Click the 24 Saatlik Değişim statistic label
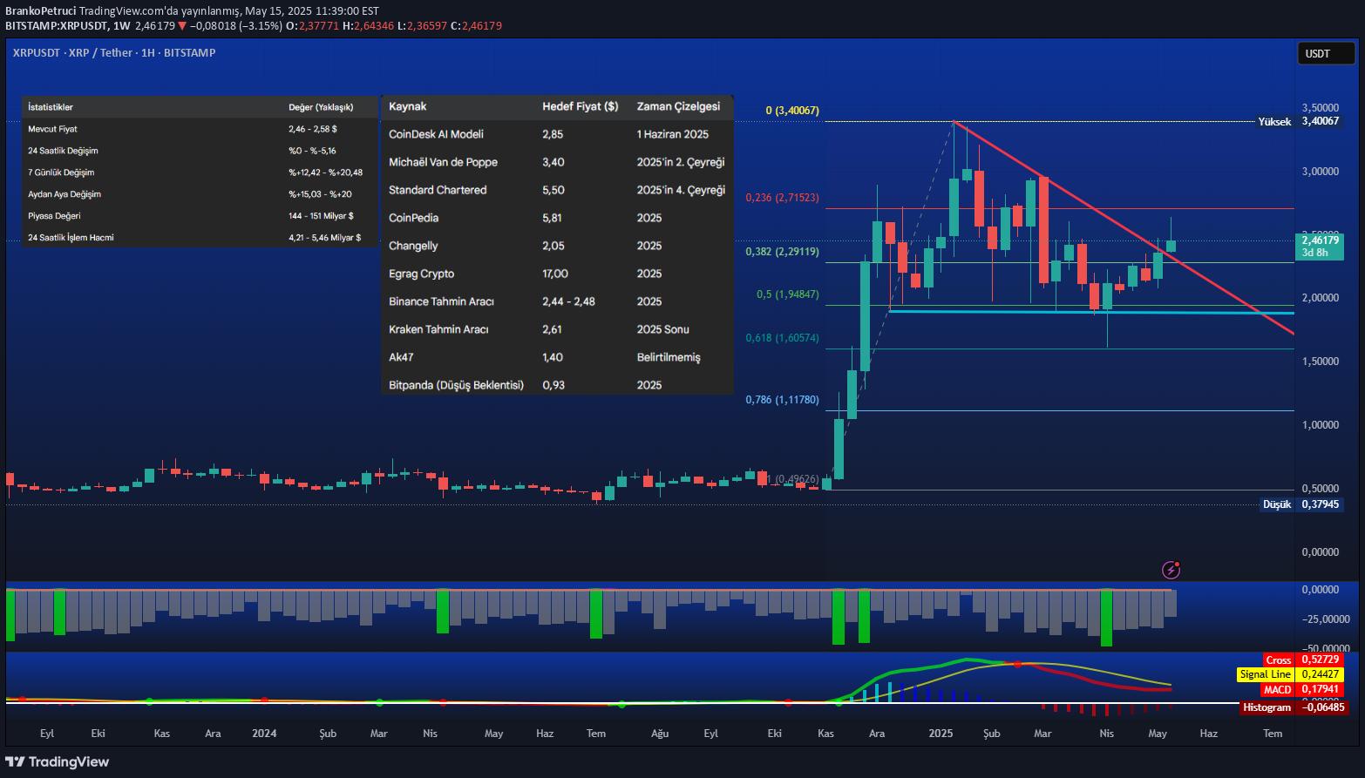Screen dimensions: 1365x778 [x=63, y=151]
